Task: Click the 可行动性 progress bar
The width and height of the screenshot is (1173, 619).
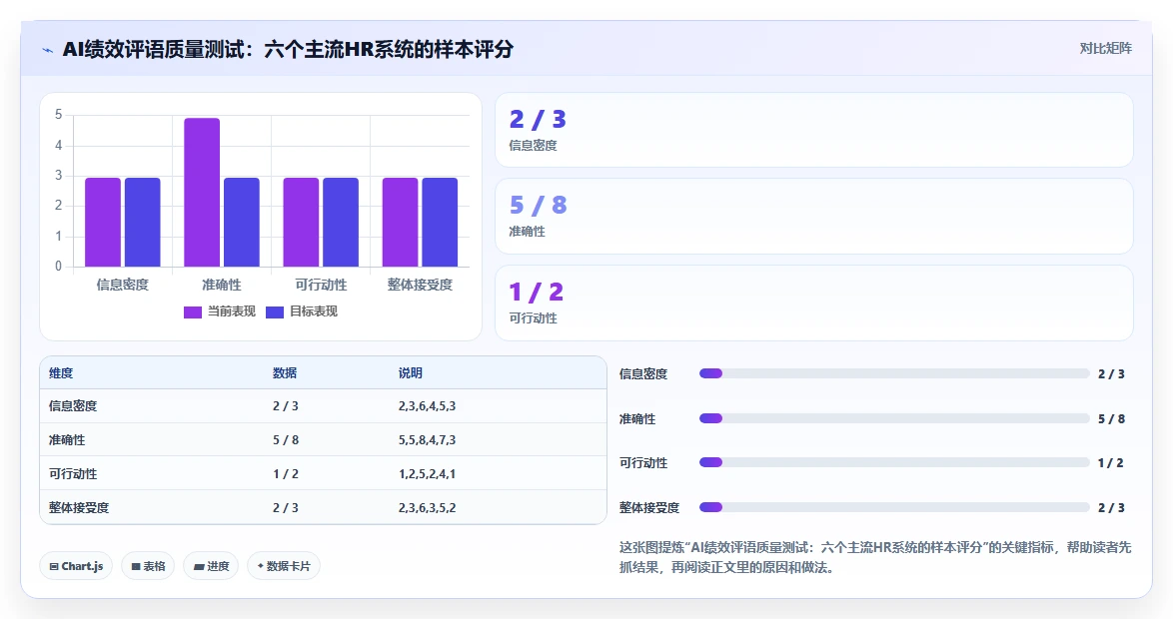Action: (894, 463)
